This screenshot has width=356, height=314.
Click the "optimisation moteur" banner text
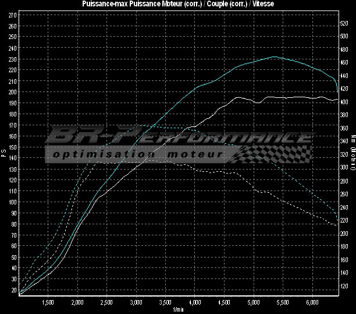[137, 154]
